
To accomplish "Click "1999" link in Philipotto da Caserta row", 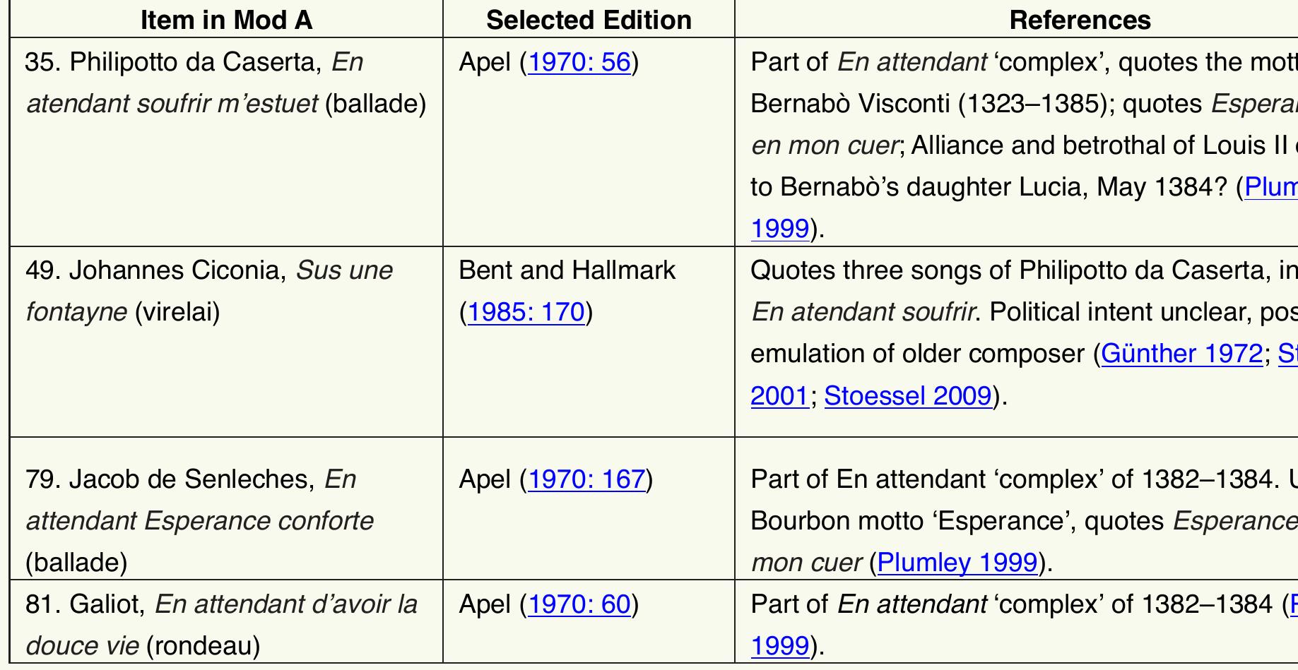I will coord(779,229).
